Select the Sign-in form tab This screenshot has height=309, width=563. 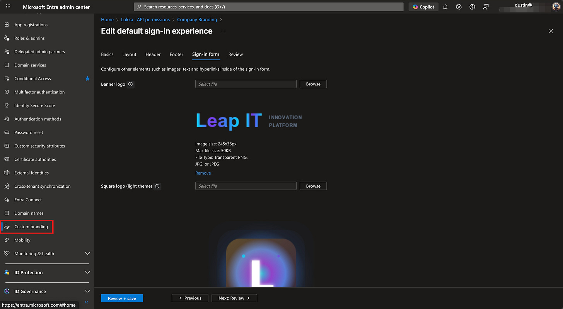[206, 54]
